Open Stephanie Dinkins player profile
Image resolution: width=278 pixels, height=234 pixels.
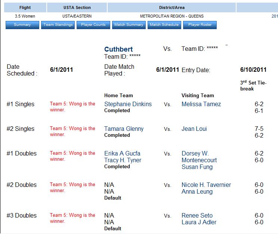click(128, 104)
